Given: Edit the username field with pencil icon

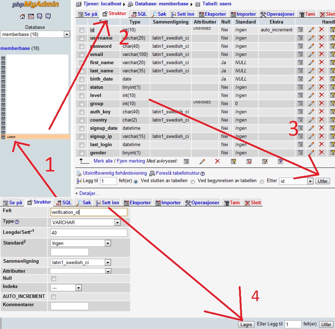Looking at the screenshot, I should [311, 38].
